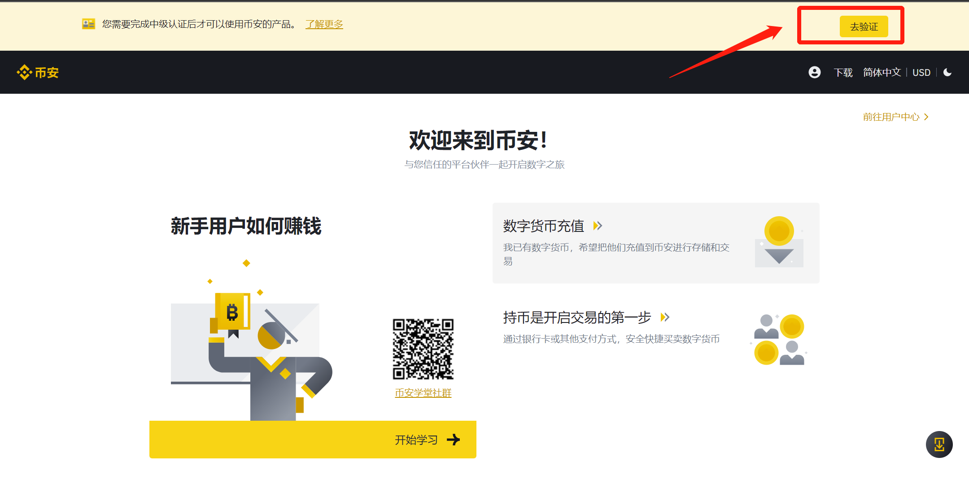Open the 币安学堂社群 link

423,393
